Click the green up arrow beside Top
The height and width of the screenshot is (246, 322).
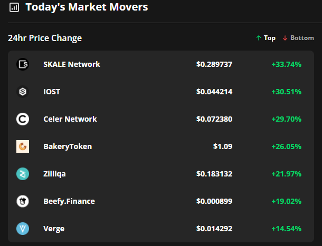pos(259,38)
